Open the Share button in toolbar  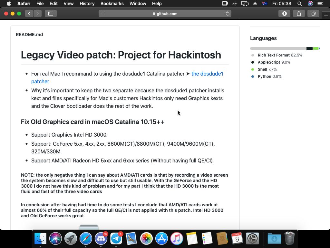pyautogui.click(x=299, y=14)
